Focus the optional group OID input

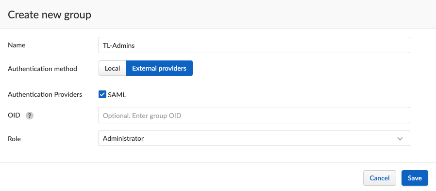coord(254,115)
